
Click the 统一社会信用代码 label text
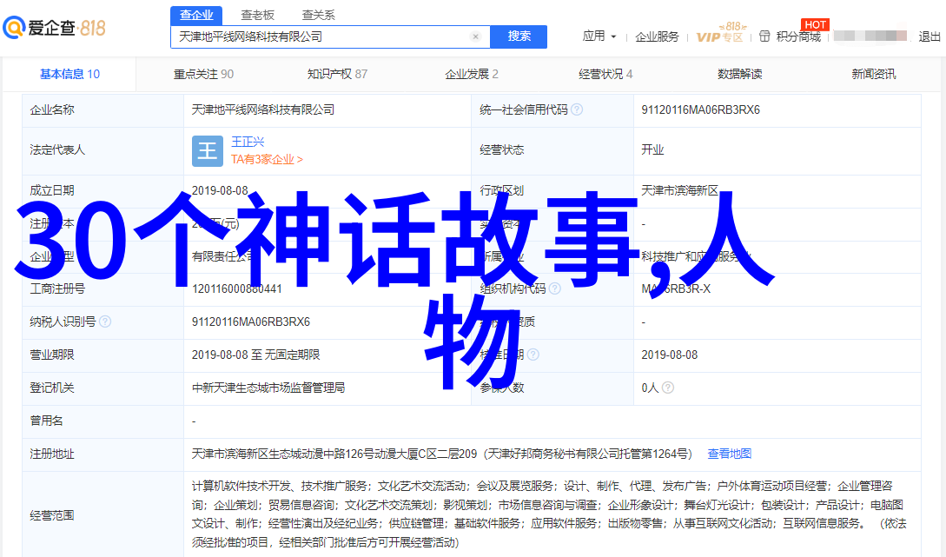pyautogui.click(x=524, y=109)
